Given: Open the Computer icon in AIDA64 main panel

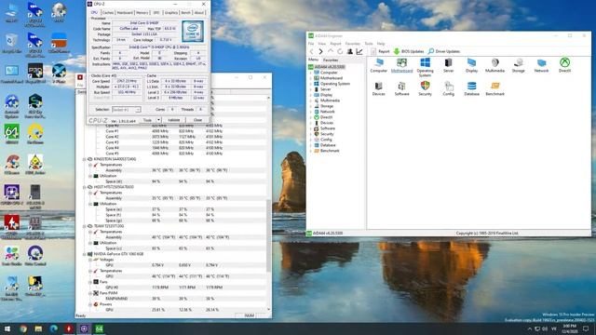Looking at the screenshot, I should [379, 65].
